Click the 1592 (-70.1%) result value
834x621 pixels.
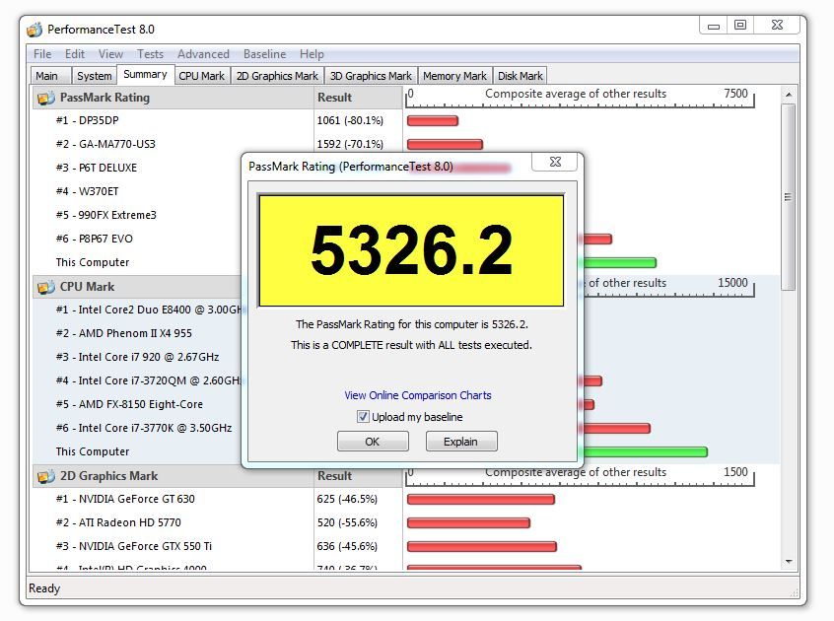[x=350, y=144]
